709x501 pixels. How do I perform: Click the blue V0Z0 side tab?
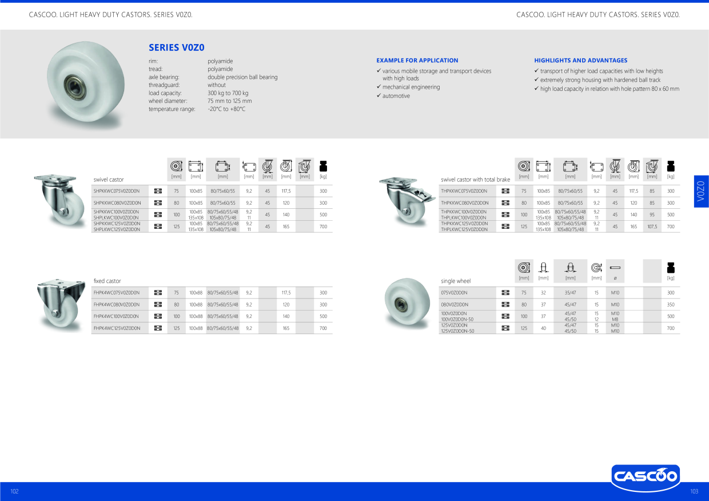702,192
